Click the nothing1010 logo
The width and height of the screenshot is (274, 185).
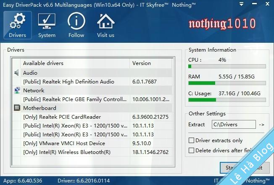[x=222, y=23]
